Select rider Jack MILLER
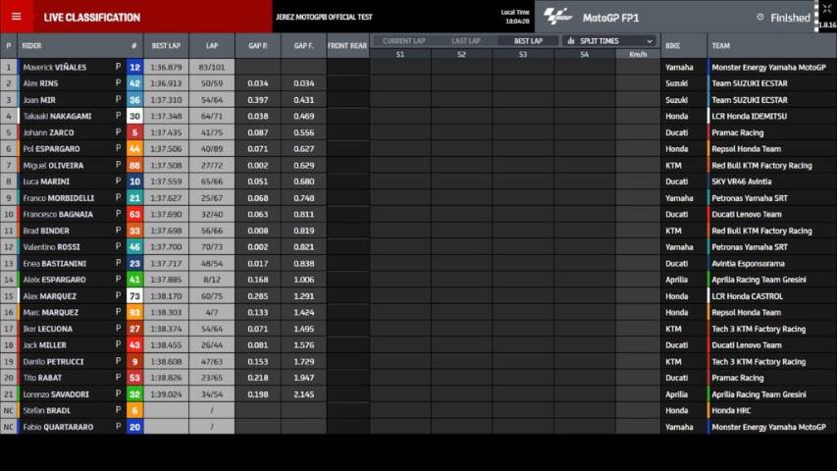The height and width of the screenshot is (471, 837). 45,345
